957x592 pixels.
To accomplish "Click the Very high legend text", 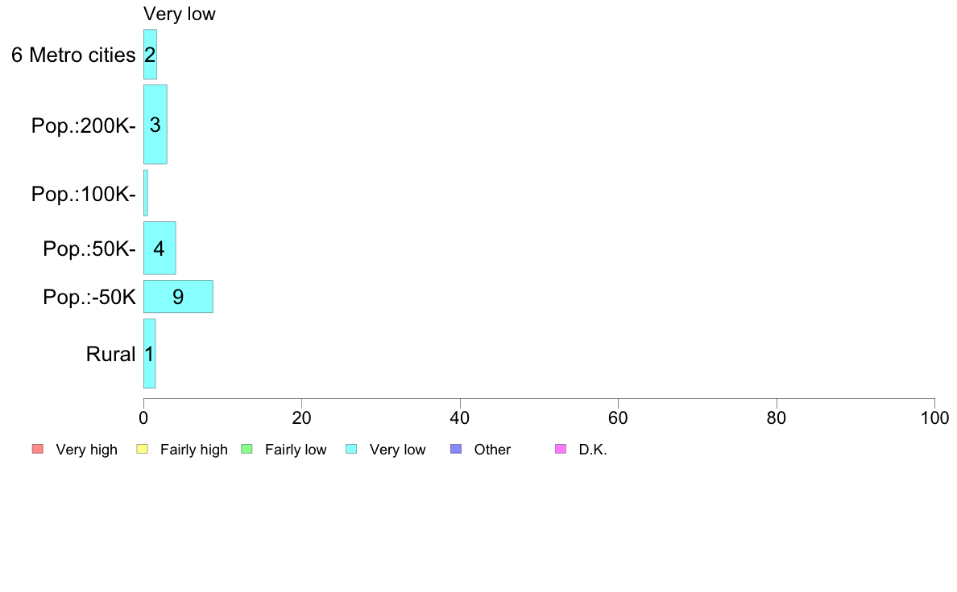I will click(87, 450).
